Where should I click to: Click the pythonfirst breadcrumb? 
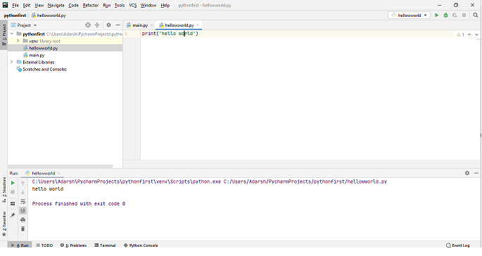[x=15, y=15]
